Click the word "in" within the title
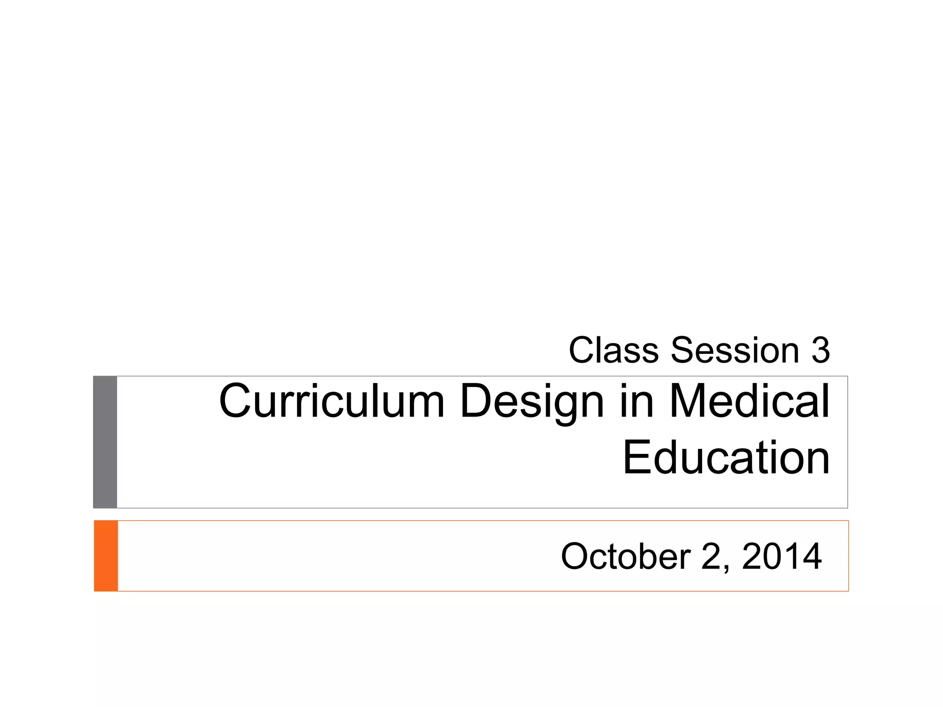The image size is (943, 707). (637, 401)
